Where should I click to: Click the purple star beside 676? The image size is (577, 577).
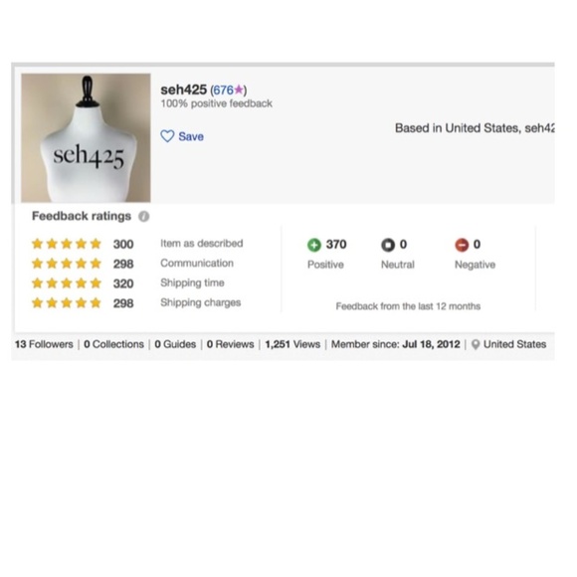pos(239,90)
